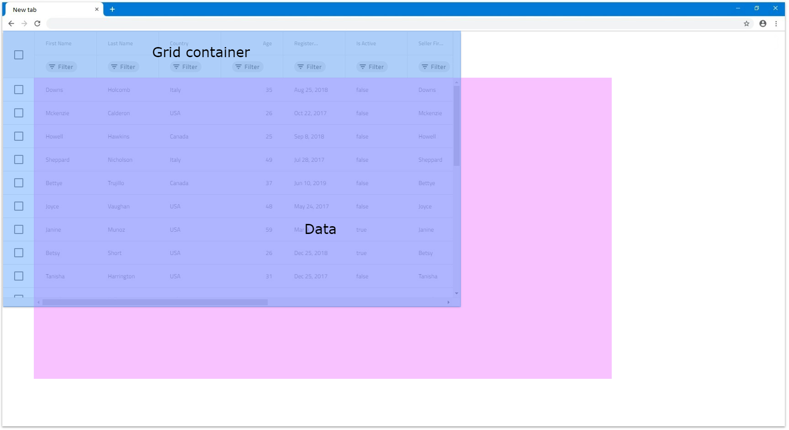Open the browser three-dot menu
The height and width of the screenshot is (430, 789).
click(776, 24)
